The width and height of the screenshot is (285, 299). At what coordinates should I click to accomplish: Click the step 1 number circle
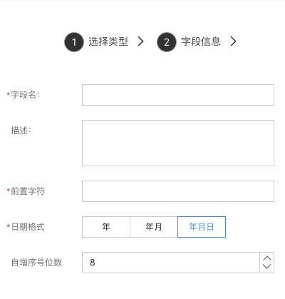point(74,42)
